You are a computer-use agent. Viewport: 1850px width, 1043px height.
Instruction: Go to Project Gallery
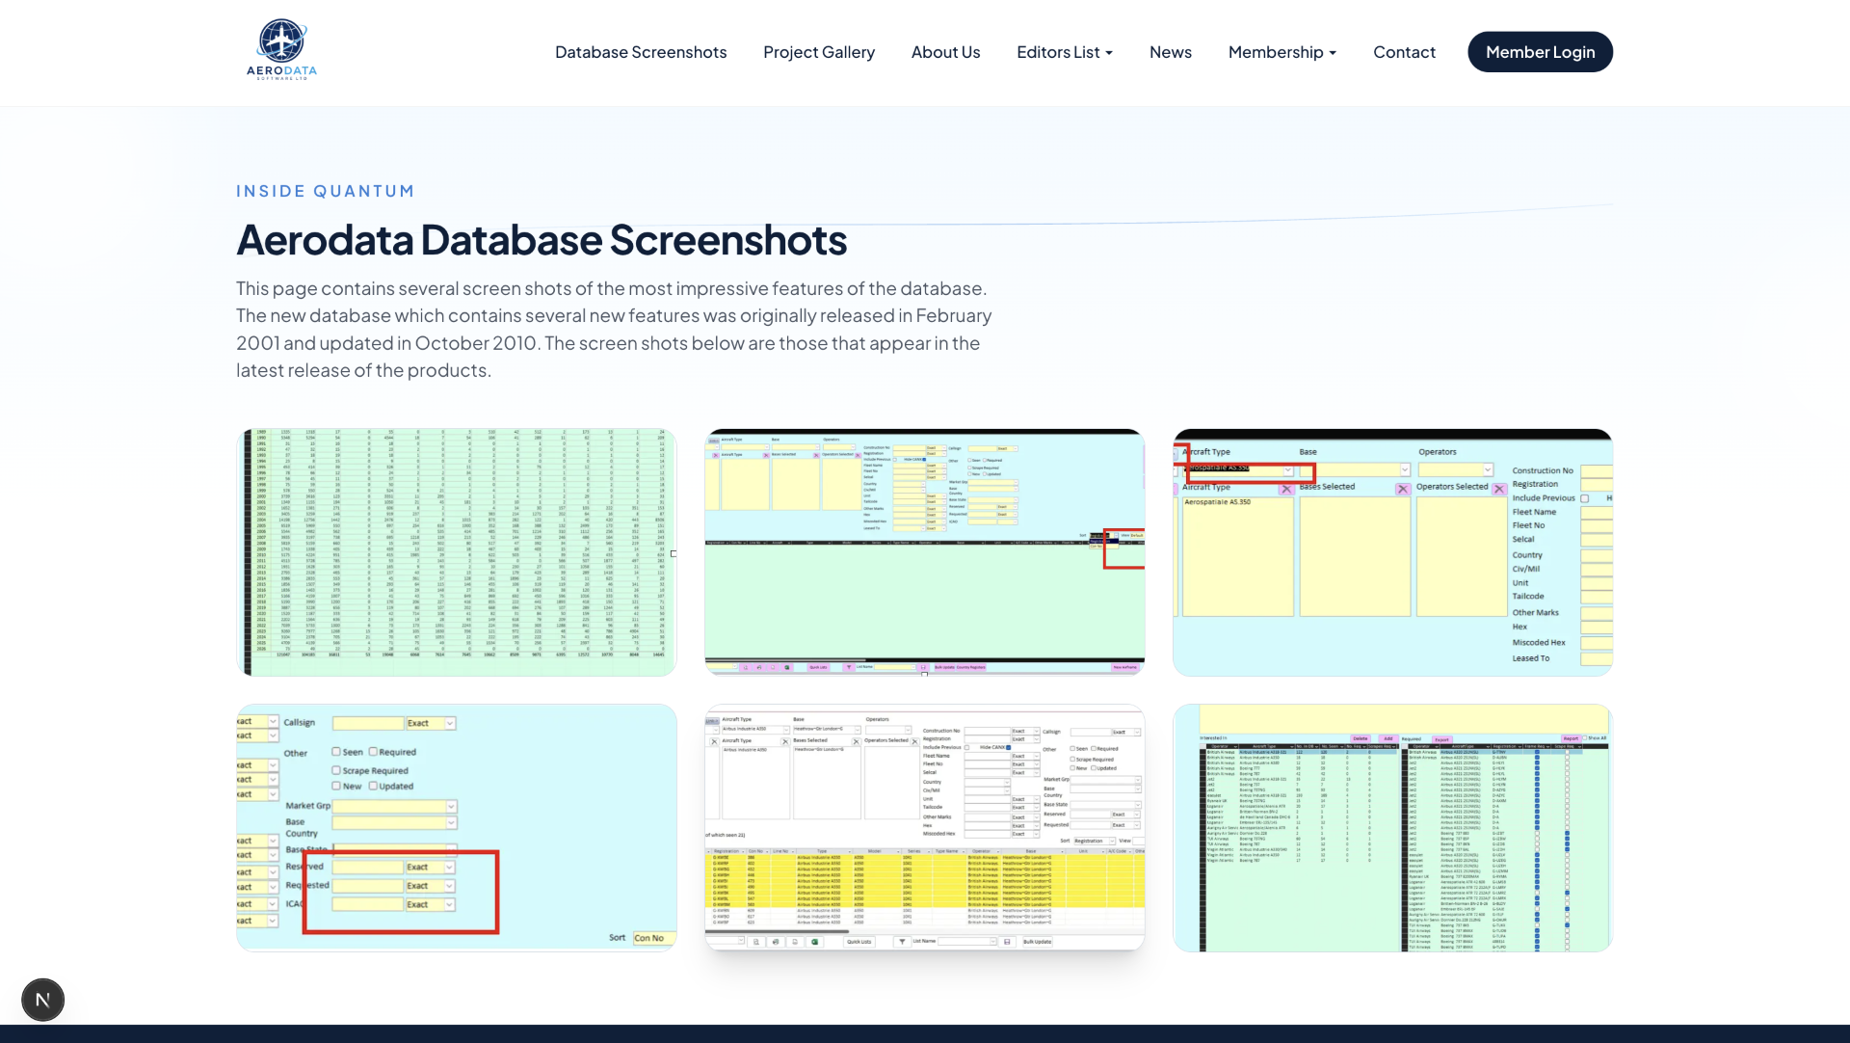pyautogui.click(x=819, y=52)
